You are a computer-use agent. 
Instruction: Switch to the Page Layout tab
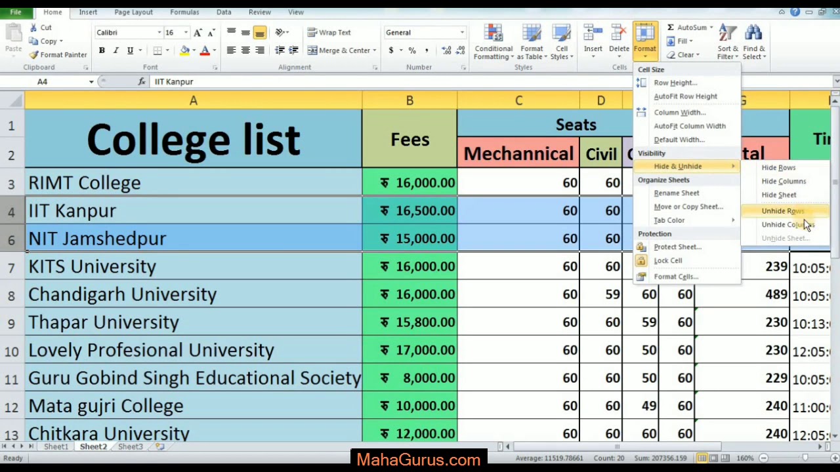pos(133,12)
